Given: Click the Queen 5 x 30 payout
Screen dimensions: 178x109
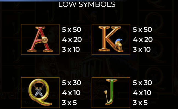Looking at the screenshot, I should coord(71,83).
